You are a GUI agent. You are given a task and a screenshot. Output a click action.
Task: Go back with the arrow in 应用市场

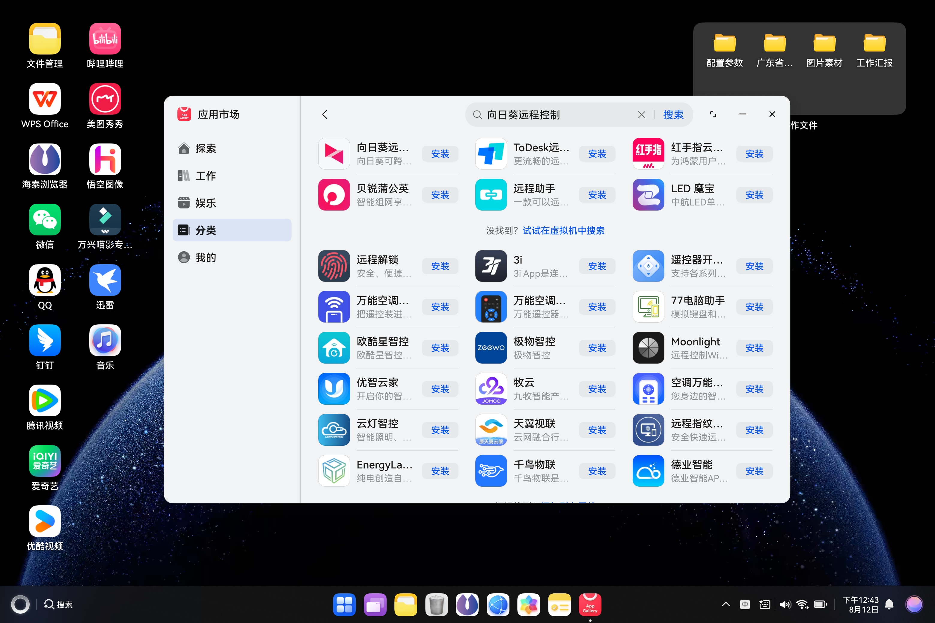(x=325, y=114)
